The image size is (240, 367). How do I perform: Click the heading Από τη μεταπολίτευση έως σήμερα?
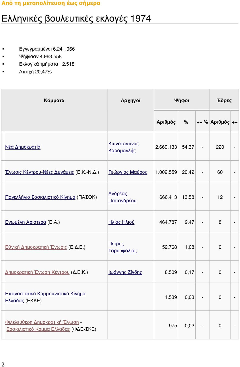tap(51, 3)
